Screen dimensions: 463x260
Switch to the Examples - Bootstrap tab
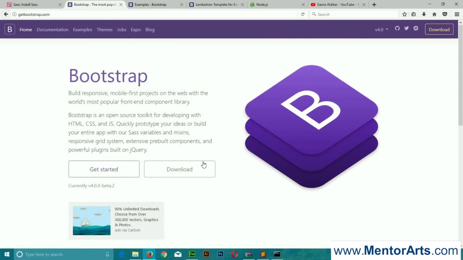[156, 4]
